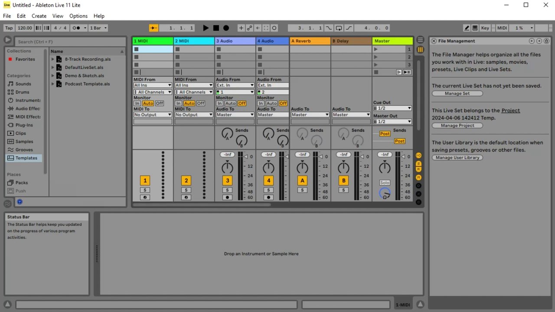
Task: Expand DefaultLiveSet.als item
Action: 53,67
